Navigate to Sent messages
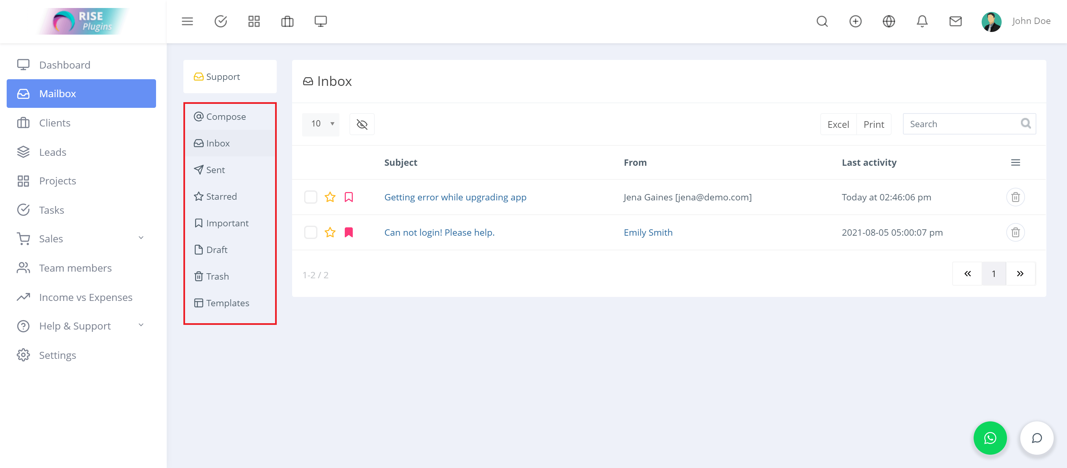Screen dimensions: 1067x468 [x=215, y=170]
